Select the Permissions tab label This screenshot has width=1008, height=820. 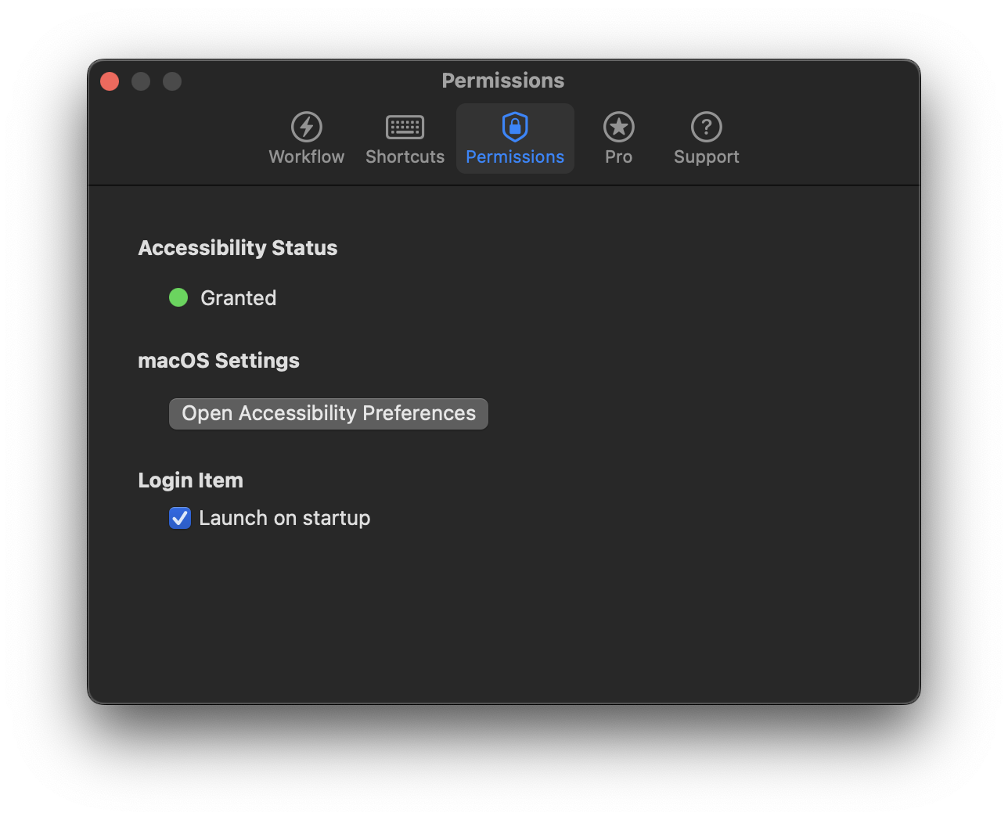(515, 157)
